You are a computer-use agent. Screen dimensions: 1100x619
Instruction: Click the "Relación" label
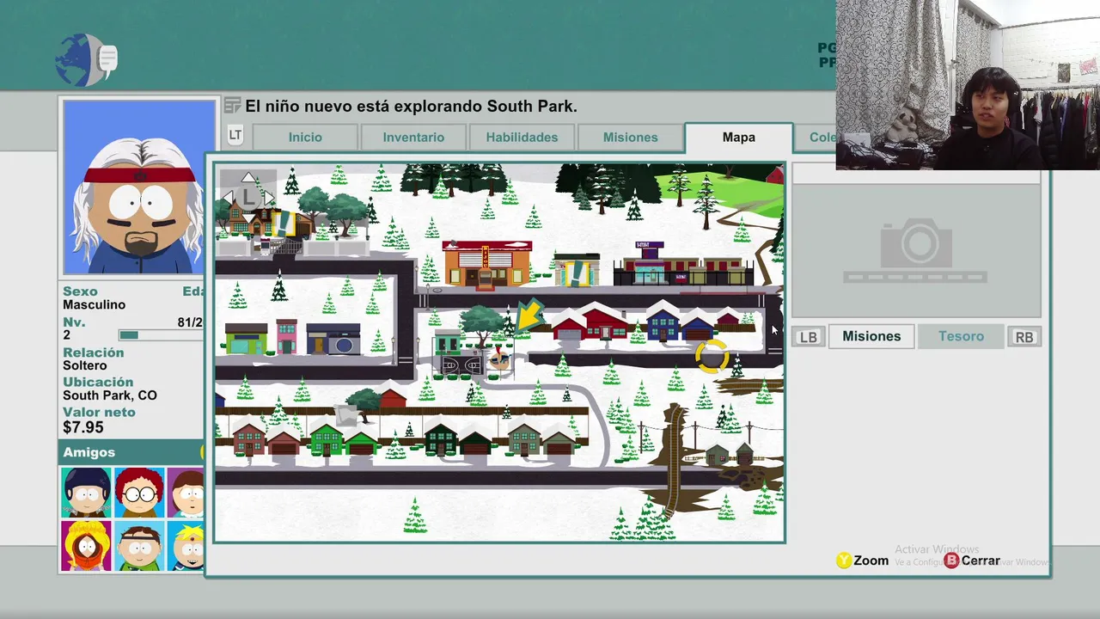[x=93, y=352]
